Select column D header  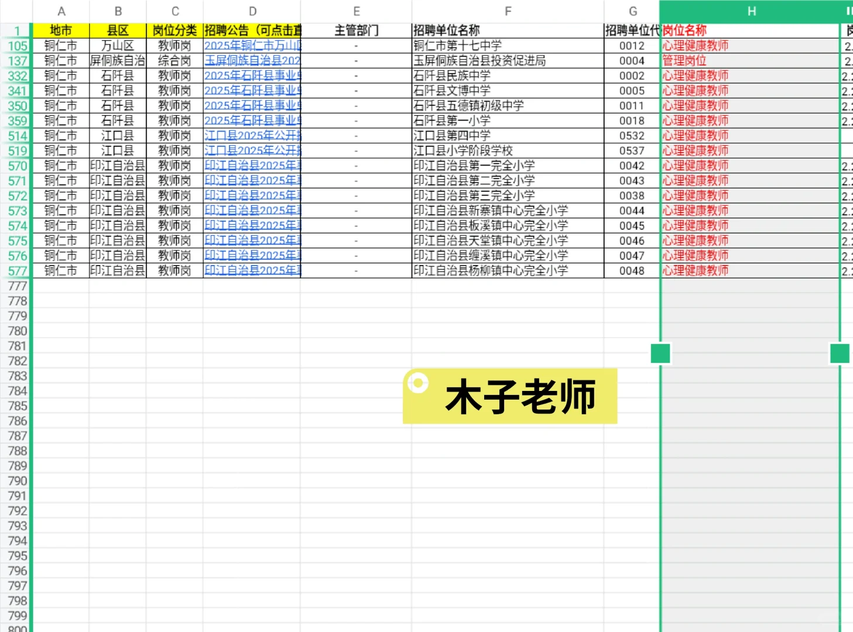[x=252, y=11]
